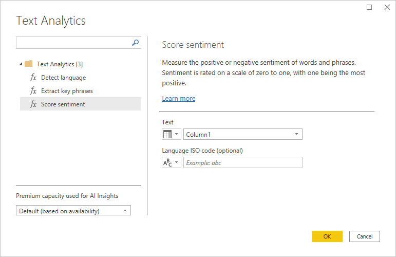Click the Premium capacity used for AI Insights label

67,196
